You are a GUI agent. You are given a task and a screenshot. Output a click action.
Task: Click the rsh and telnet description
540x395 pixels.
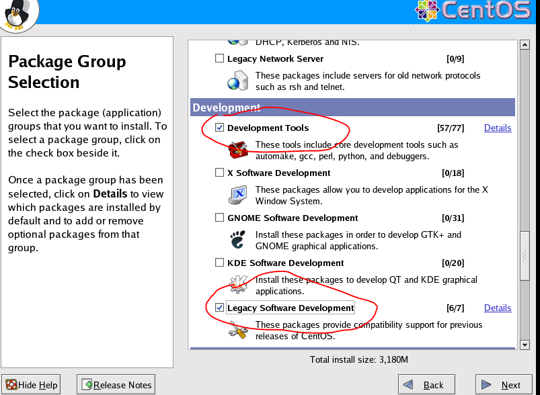pyautogui.click(x=368, y=81)
